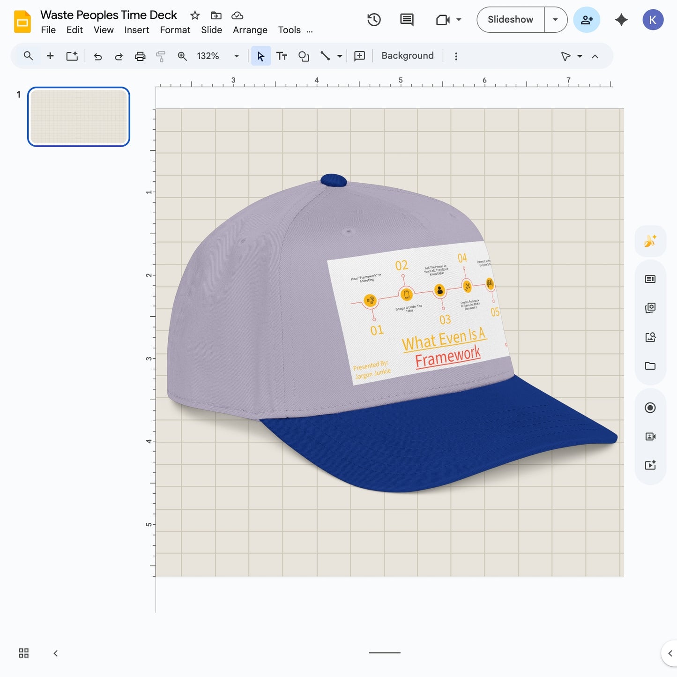
Task: Open version history with the clock icon
Action: (x=373, y=20)
